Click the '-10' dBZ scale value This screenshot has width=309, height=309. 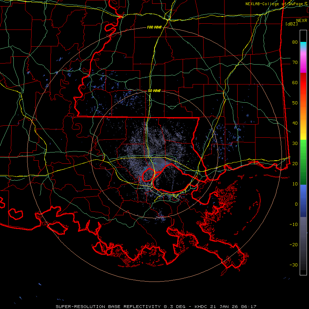[294, 224]
